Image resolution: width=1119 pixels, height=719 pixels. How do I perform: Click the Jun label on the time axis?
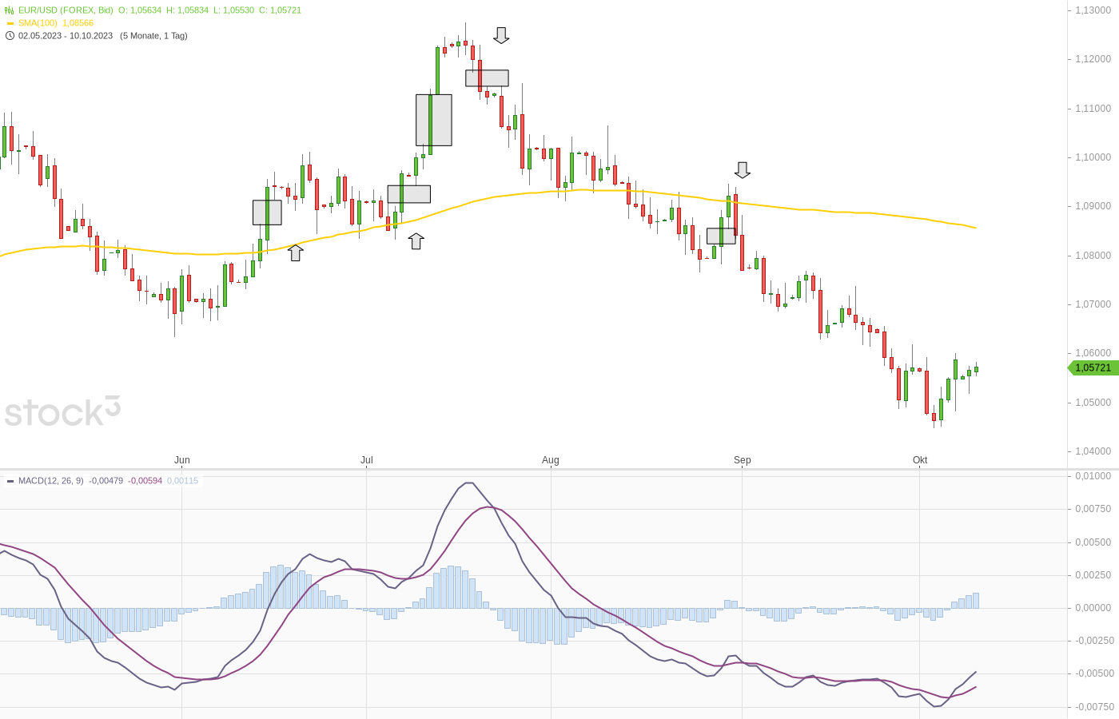pos(182,460)
